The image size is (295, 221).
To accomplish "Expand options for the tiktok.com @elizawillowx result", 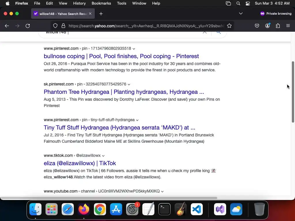I will point(103,156).
